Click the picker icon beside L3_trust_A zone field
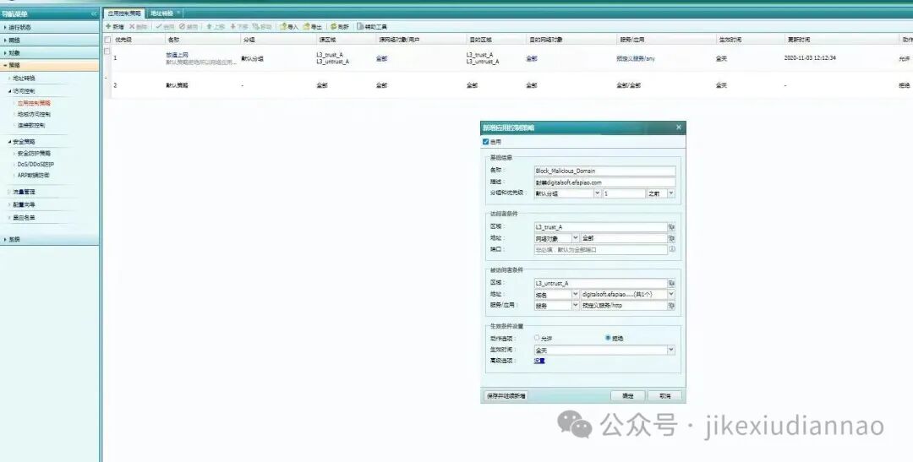Viewport: 913px width, 462px height. click(671, 227)
